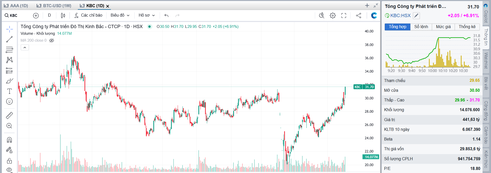The height and width of the screenshot is (173, 491).
Task: Select the trend line drawing tool
Action: pos(9,39)
